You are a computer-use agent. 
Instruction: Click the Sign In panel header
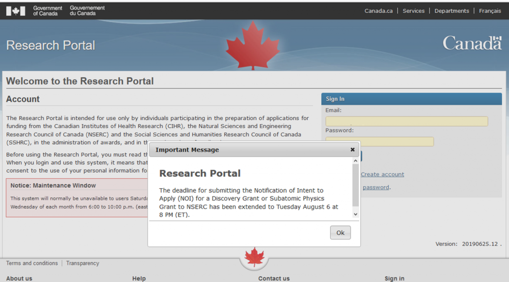click(x=411, y=99)
